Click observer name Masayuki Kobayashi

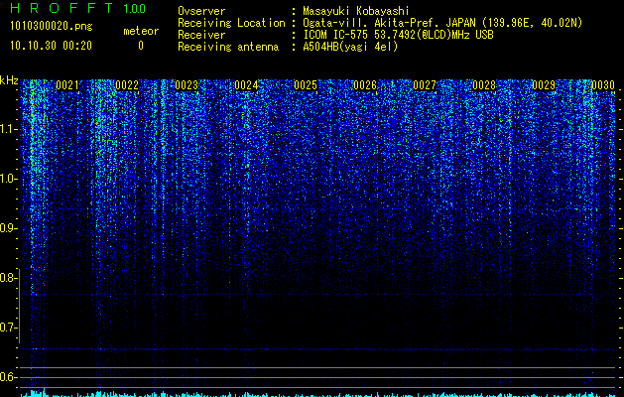point(356,11)
